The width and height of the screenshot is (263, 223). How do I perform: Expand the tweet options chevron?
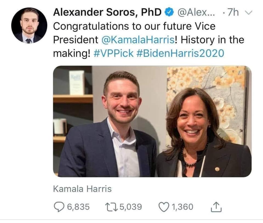[248, 13]
